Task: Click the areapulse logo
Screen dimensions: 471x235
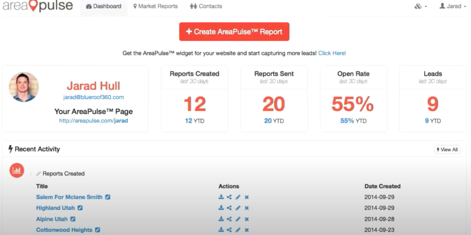Action: coord(38,6)
